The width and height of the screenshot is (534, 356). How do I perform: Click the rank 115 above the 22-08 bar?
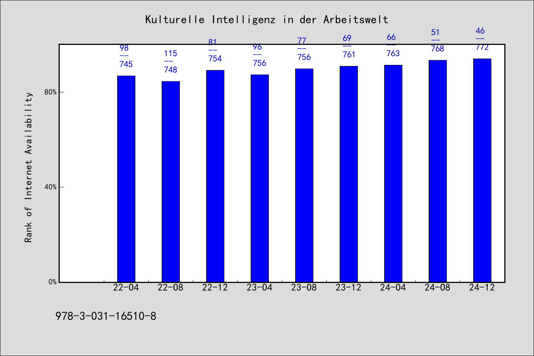[x=171, y=53]
